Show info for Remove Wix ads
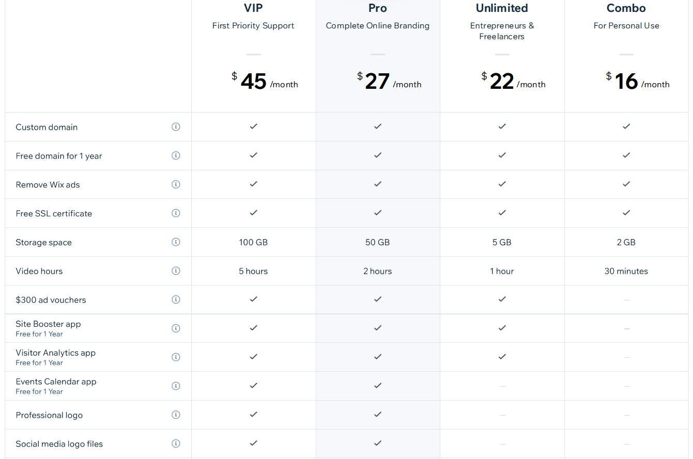The width and height of the screenshot is (693, 459). [176, 184]
